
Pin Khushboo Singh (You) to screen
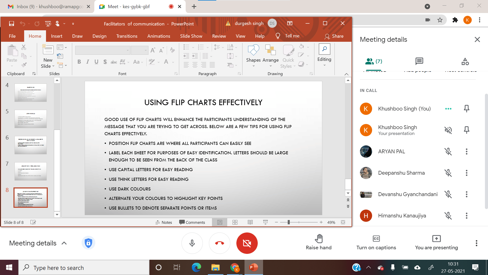coord(466,109)
